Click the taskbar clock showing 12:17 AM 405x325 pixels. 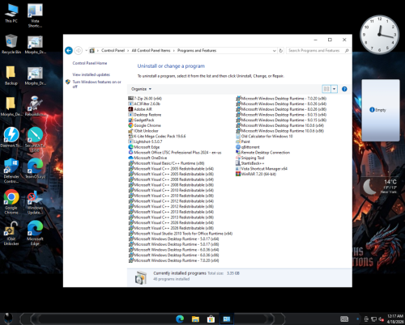pyautogui.click(x=395, y=319)
